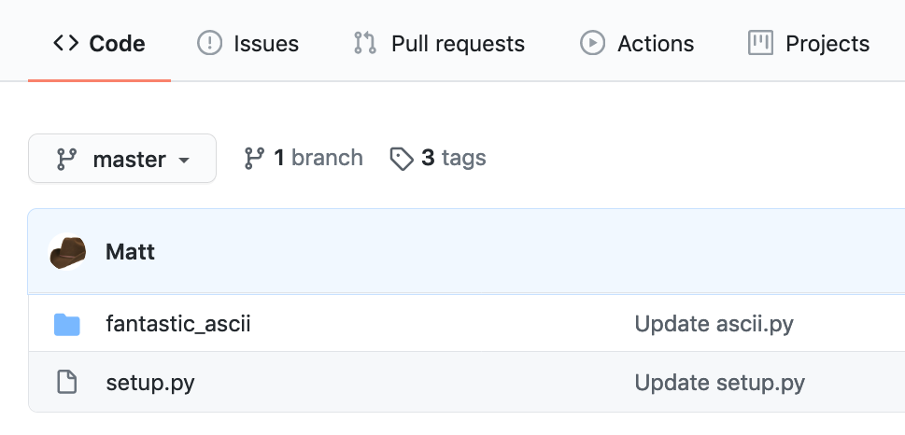Click the Projects board icon
This screenshot has height=435, width=905.
[761, 43]
